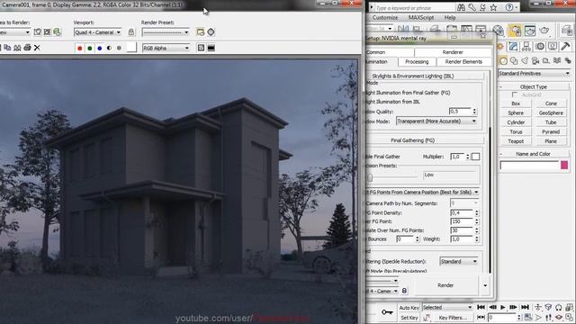576x324 pixels.
Task: Click the Edit Region icon in render window
Action: [38, 32]
